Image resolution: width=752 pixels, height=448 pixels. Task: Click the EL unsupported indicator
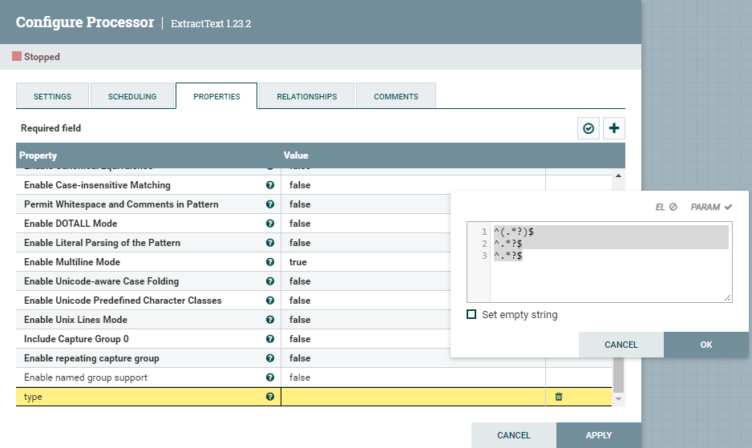pos(666,207)
